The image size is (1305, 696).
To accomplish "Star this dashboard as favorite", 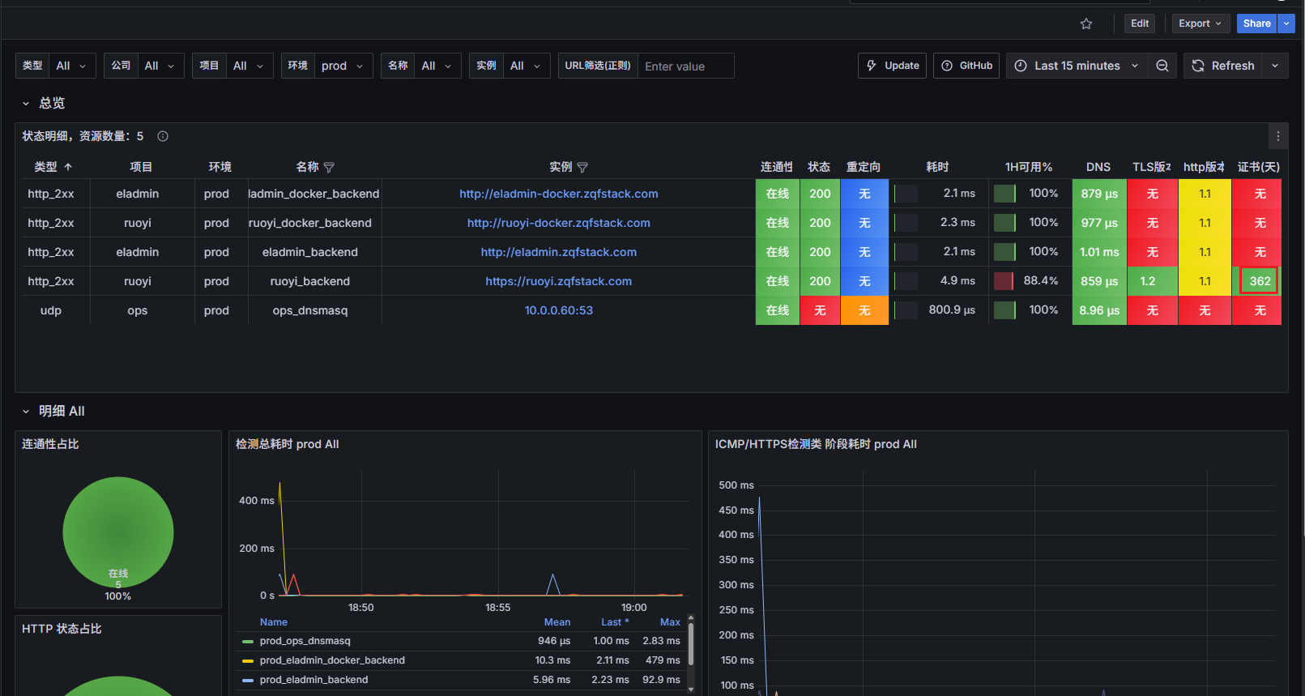I will (x=1086, y=23).
